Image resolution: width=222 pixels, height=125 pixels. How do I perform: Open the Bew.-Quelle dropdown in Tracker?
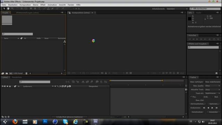212,86
